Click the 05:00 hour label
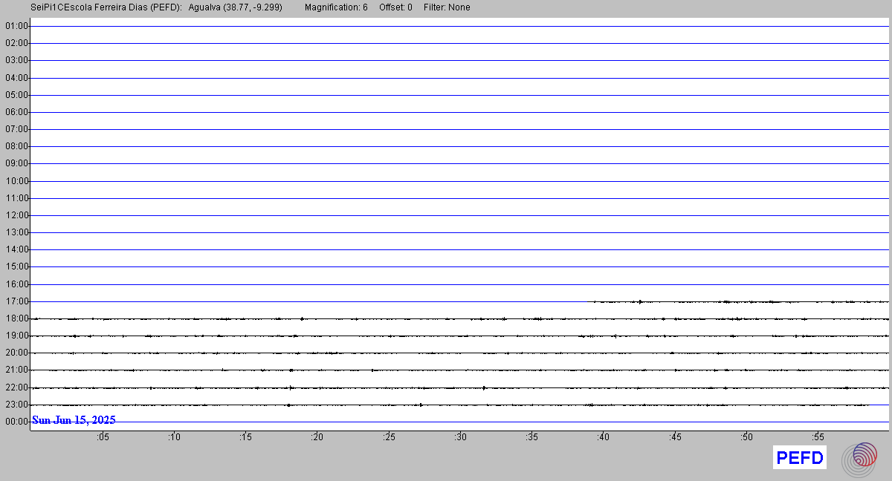892x481 pixels. (16, 95)
